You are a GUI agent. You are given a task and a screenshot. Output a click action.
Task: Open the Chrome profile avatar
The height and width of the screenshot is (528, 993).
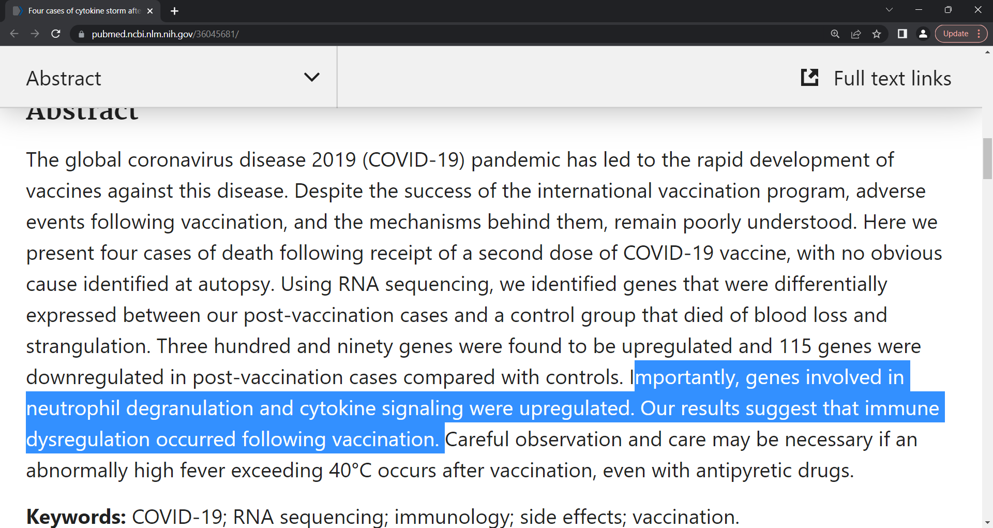pos(923,34)
